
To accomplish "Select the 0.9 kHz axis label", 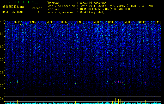I will pos(2,60).
